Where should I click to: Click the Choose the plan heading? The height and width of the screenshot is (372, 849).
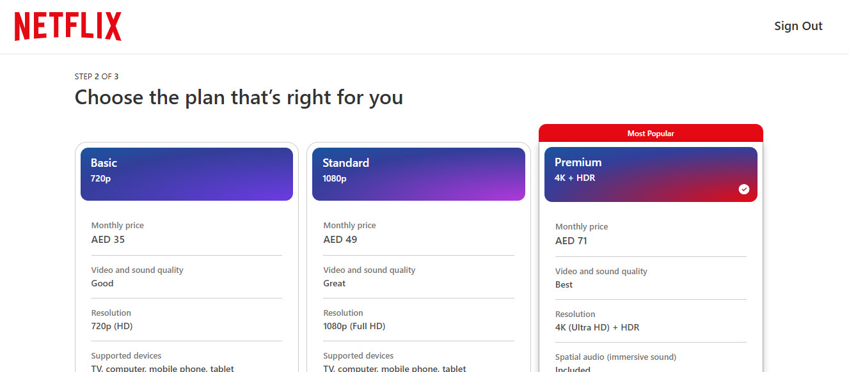coord(239,97)
